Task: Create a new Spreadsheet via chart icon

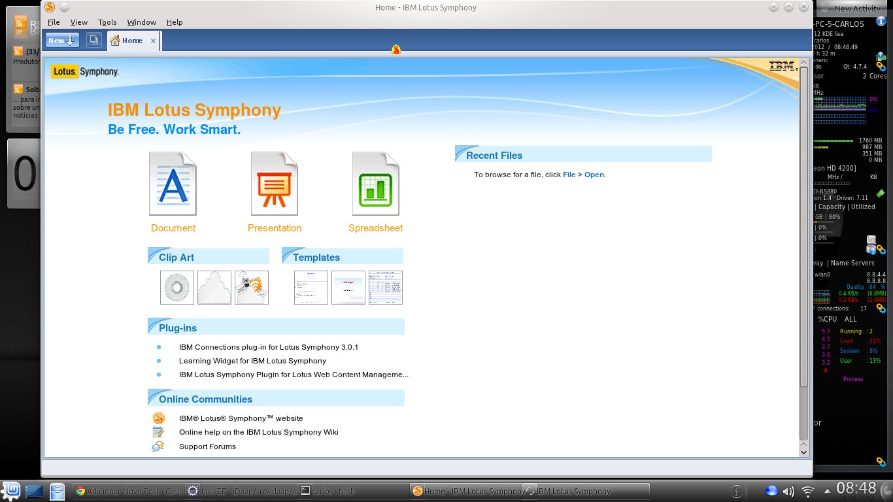Action: point(375,184)
